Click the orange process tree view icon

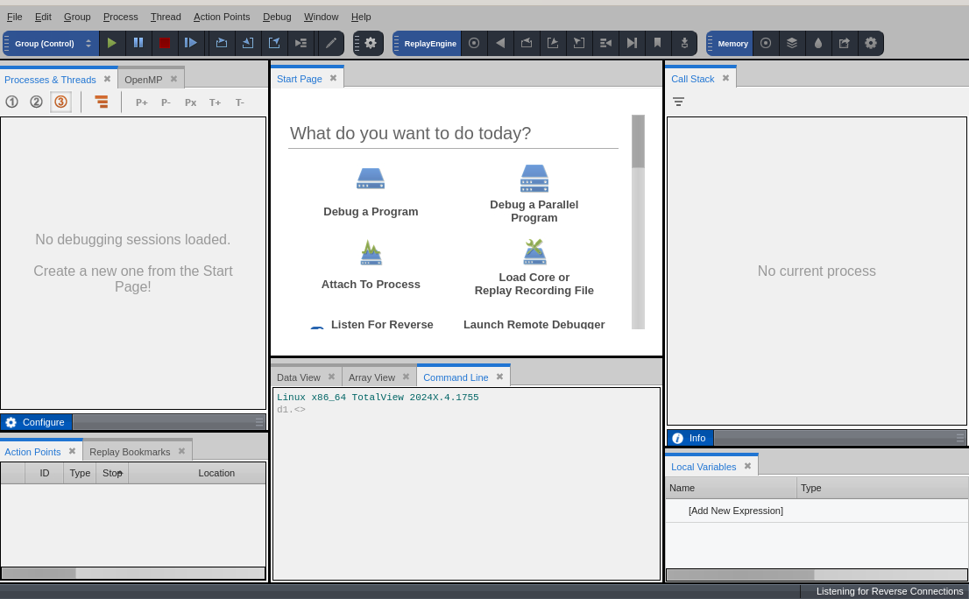[102, 102]
